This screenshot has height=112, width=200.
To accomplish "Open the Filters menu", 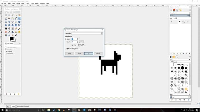I will coord(37,3).
